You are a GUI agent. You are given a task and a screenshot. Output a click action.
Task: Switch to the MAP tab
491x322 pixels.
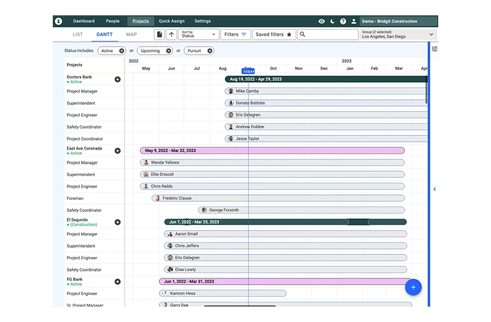(131, 34)
